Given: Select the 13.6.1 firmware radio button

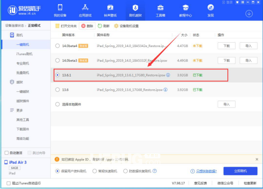Looking at the screenshot, I should (x=57, y=75).
